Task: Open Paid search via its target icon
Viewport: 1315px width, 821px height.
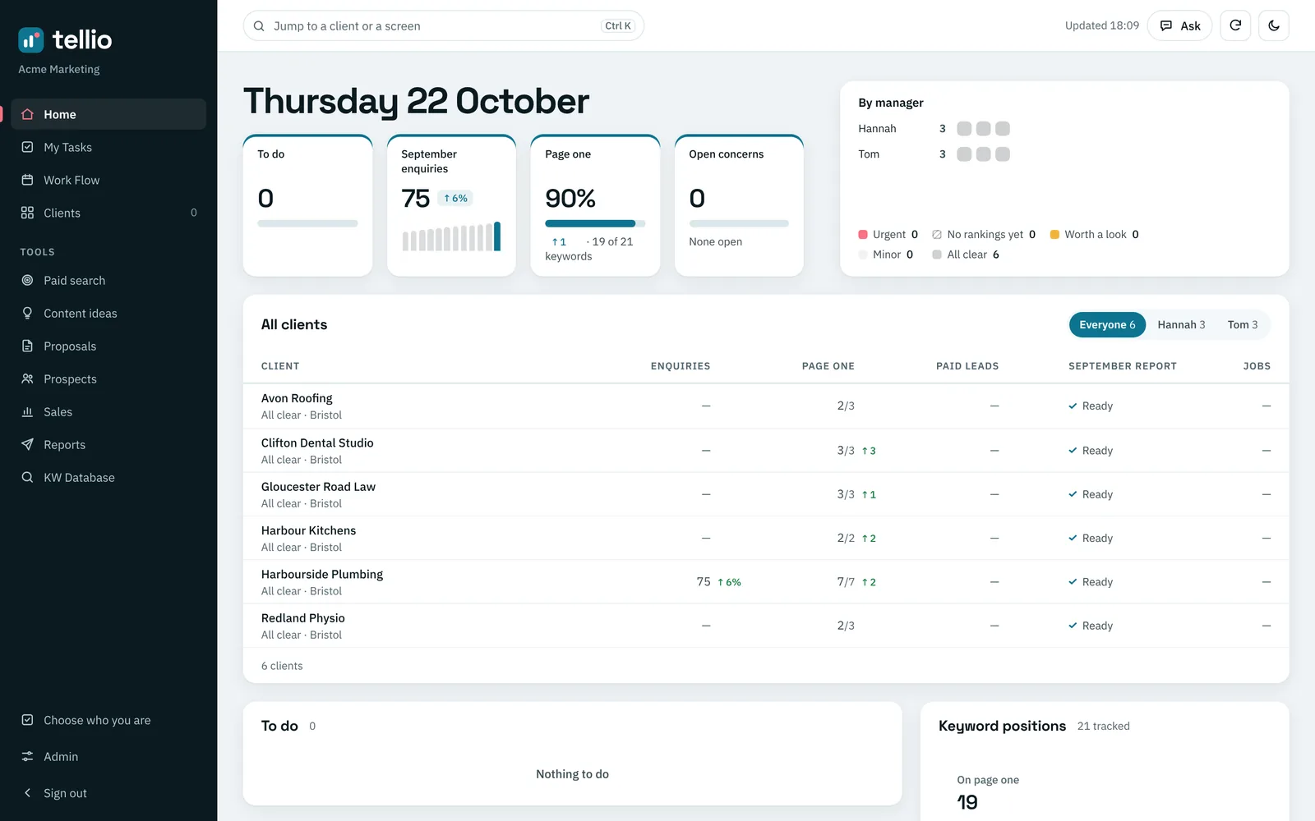Action: (x=27, y=280)
